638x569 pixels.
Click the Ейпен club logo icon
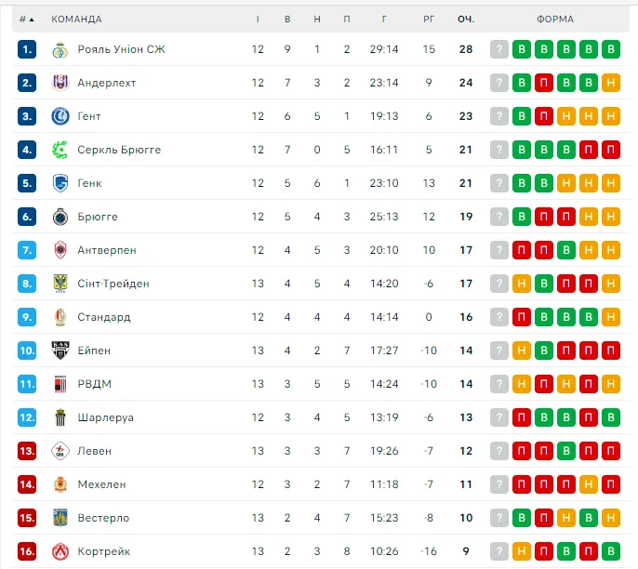tap(60, 351)
